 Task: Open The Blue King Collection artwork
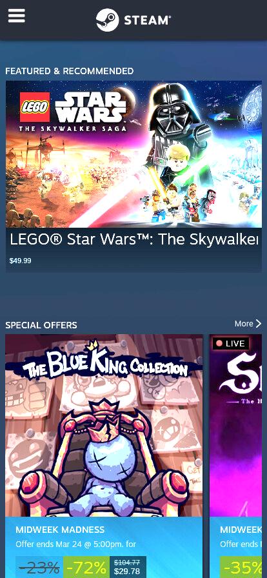(104, 425)
